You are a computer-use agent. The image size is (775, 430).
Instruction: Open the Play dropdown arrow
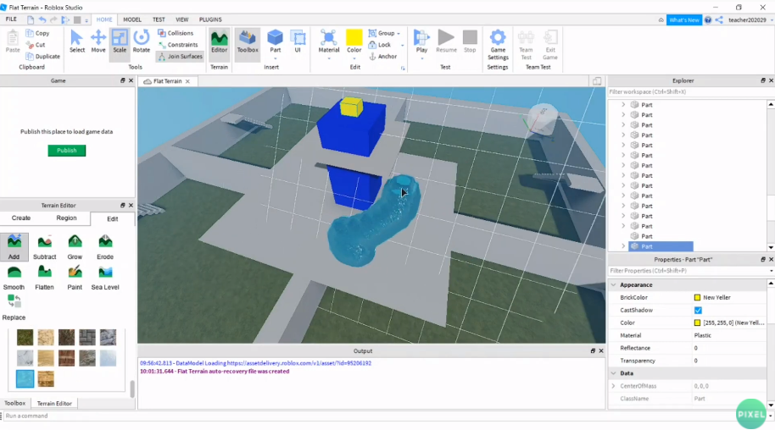421,58
